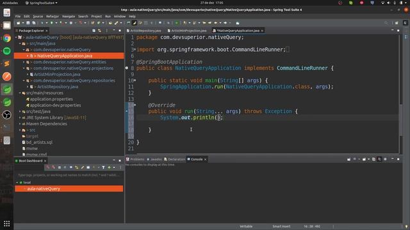Click the stop icon in Boot Dashboard

point(60,167)
